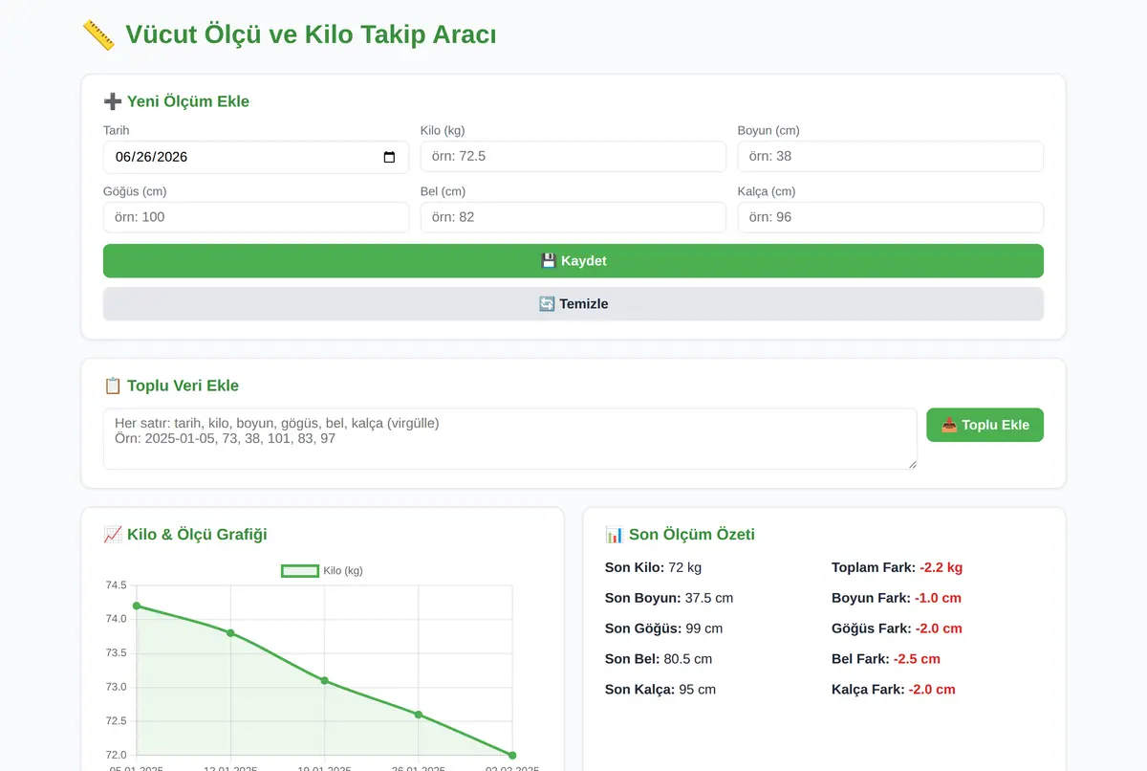Click the chart icon beside Kilo & Ölçü Grafiği

112,534
